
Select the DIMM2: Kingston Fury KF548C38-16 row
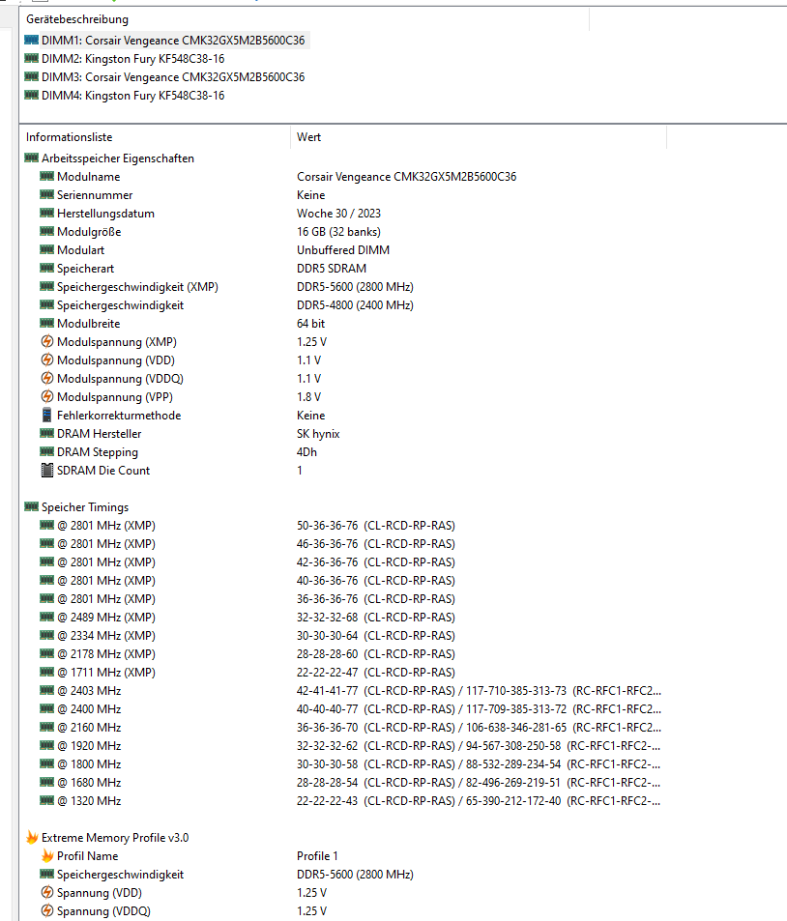(x=132, y=59)
